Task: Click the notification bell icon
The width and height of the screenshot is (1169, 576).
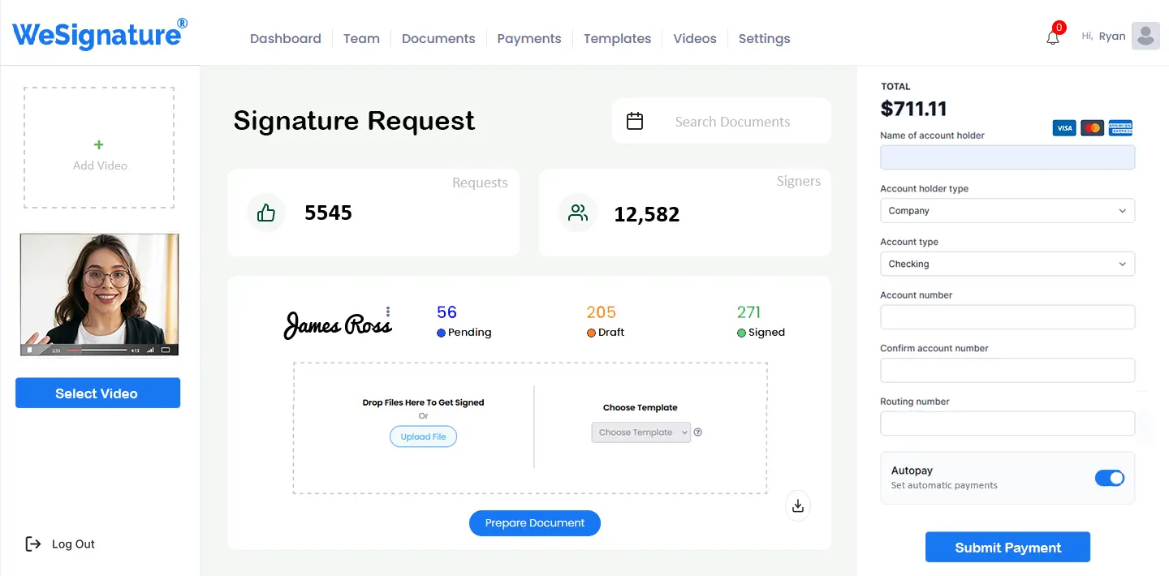Action: pos(1053,37)
